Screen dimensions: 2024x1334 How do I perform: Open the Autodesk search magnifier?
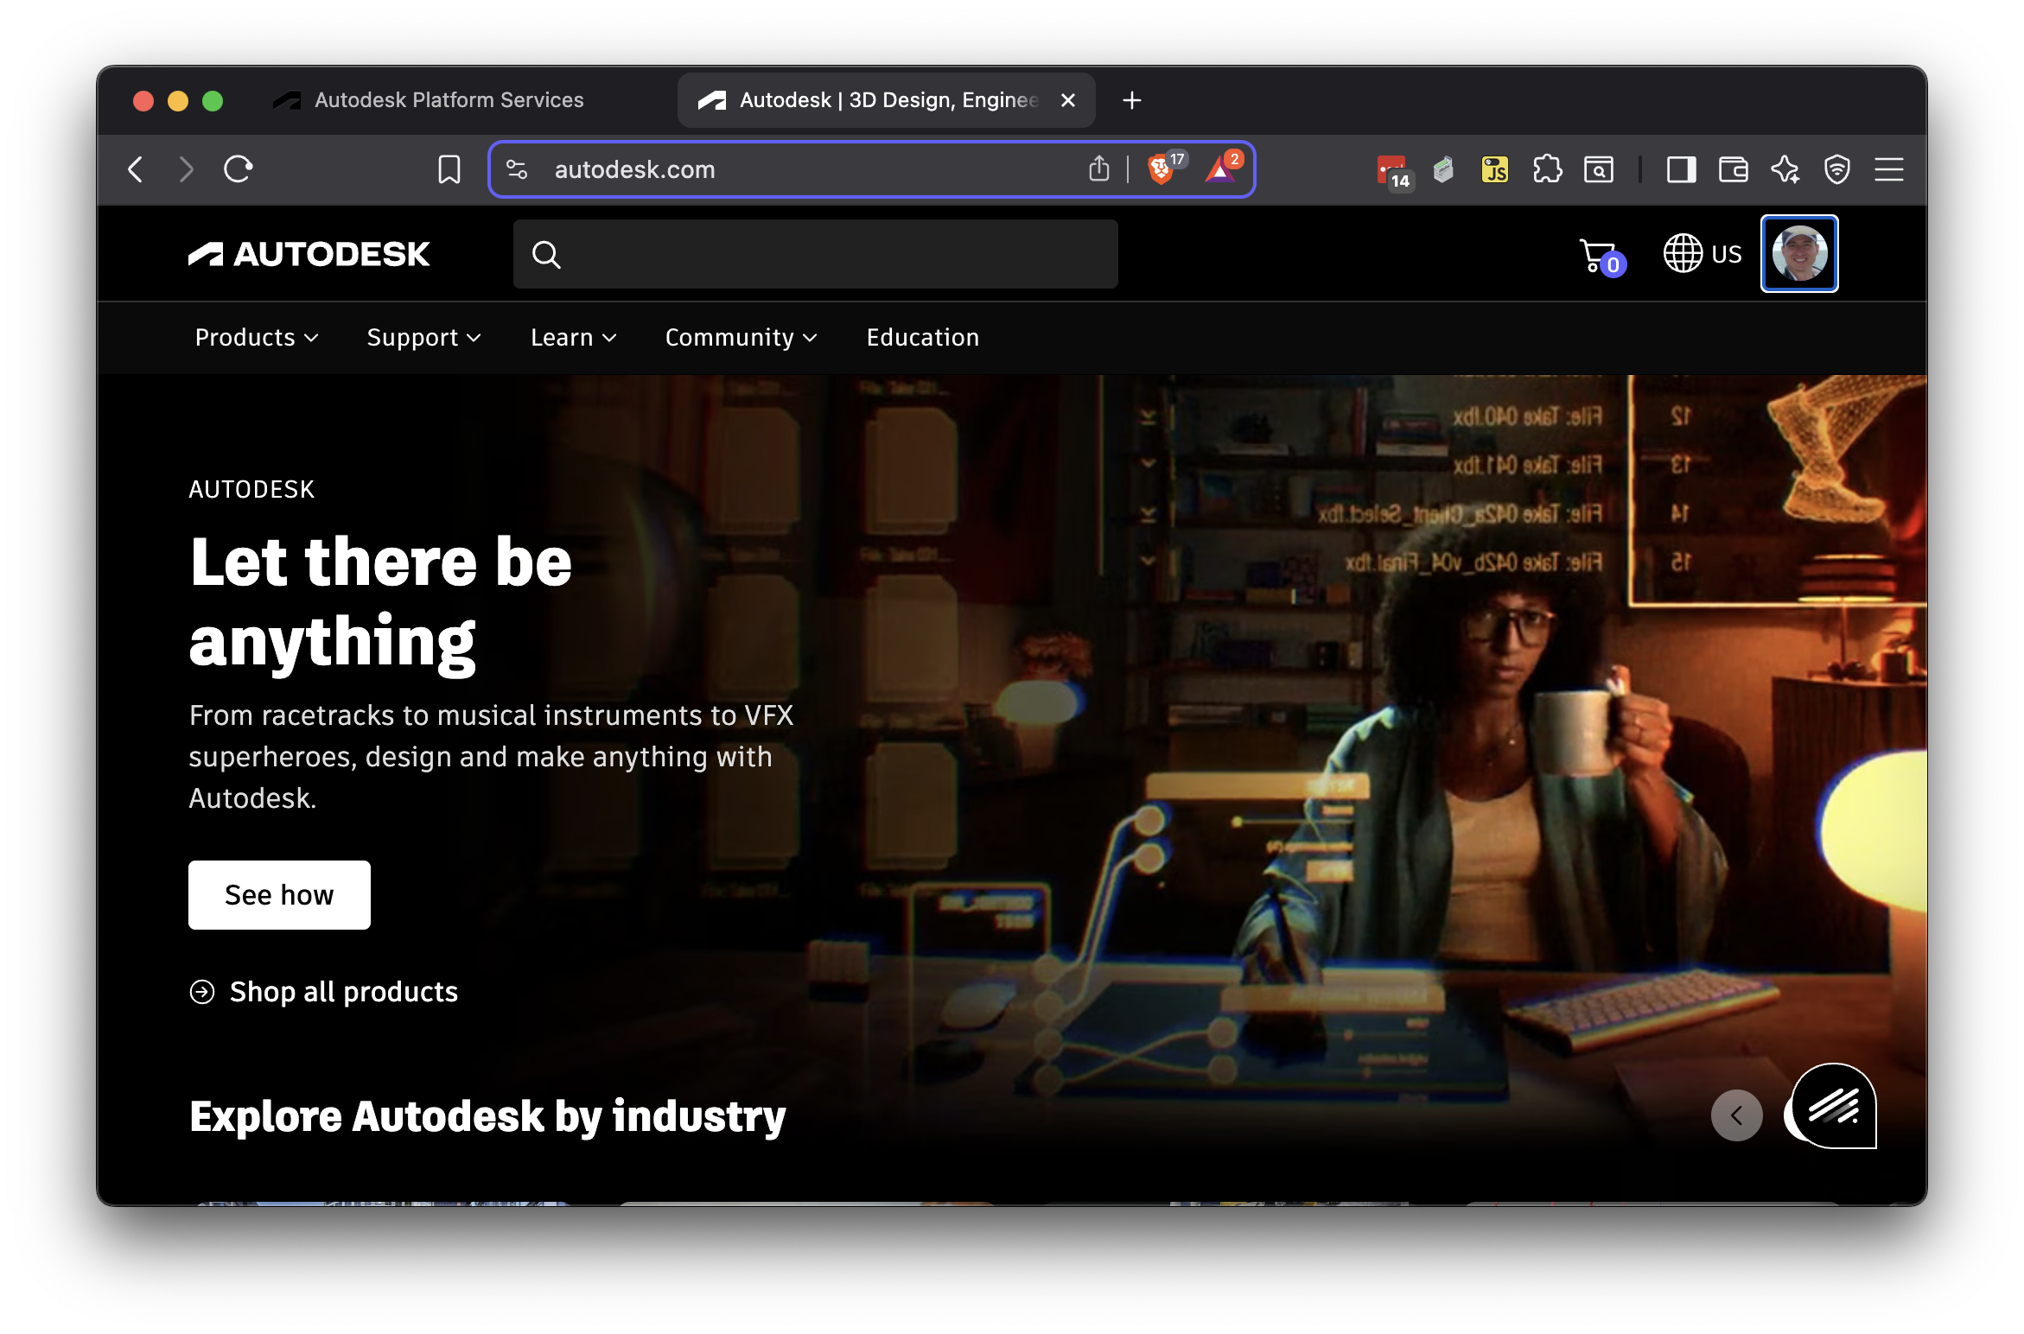coord(547,253)
